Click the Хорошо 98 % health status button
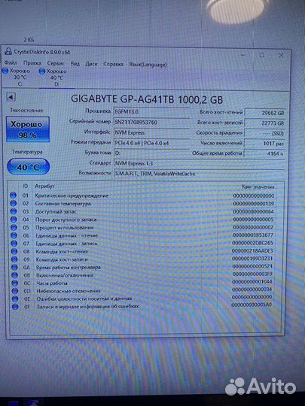305x406 pixels. (28, 129)
